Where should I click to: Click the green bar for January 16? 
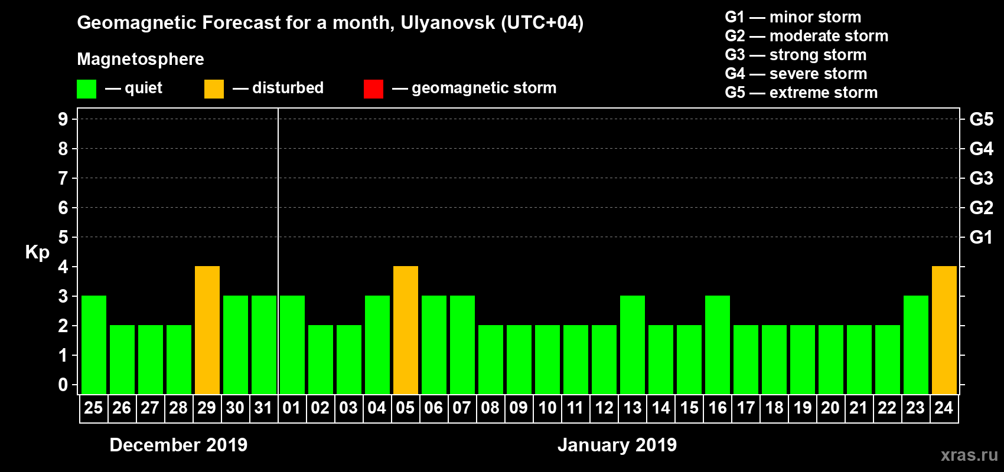(x=718, y=345)
